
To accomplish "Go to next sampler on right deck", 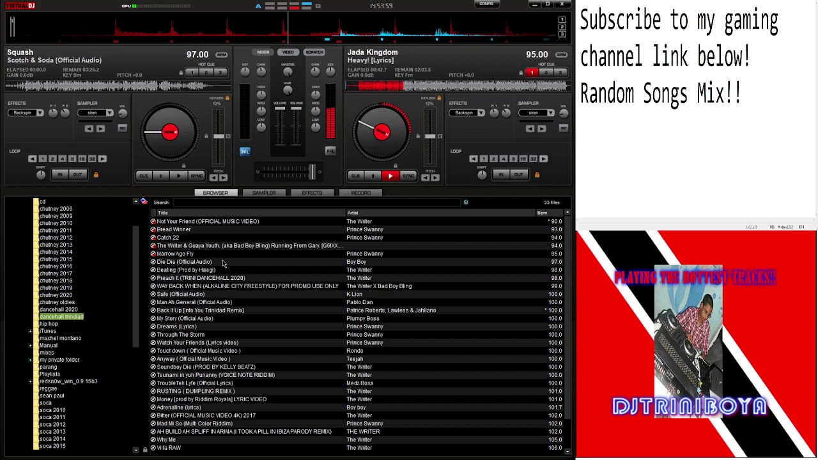I will (x=541, y=128).
